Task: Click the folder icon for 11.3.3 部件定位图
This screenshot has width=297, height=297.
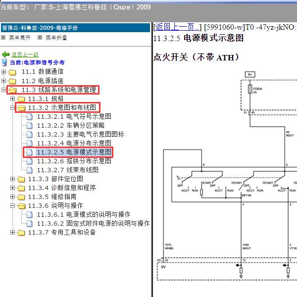Action: [21, 179]
